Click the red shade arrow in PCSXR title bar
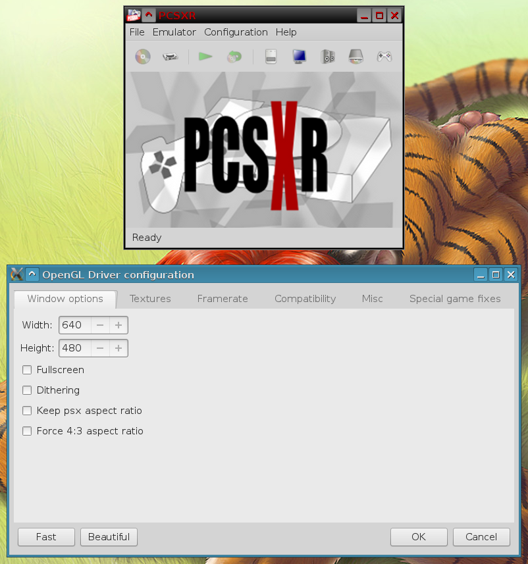The image size is (528, 564). [148, 16]
